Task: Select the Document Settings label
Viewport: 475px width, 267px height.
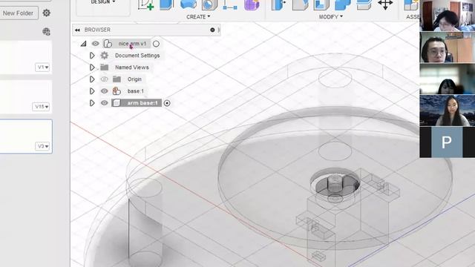Action: [x=137, y=56]
